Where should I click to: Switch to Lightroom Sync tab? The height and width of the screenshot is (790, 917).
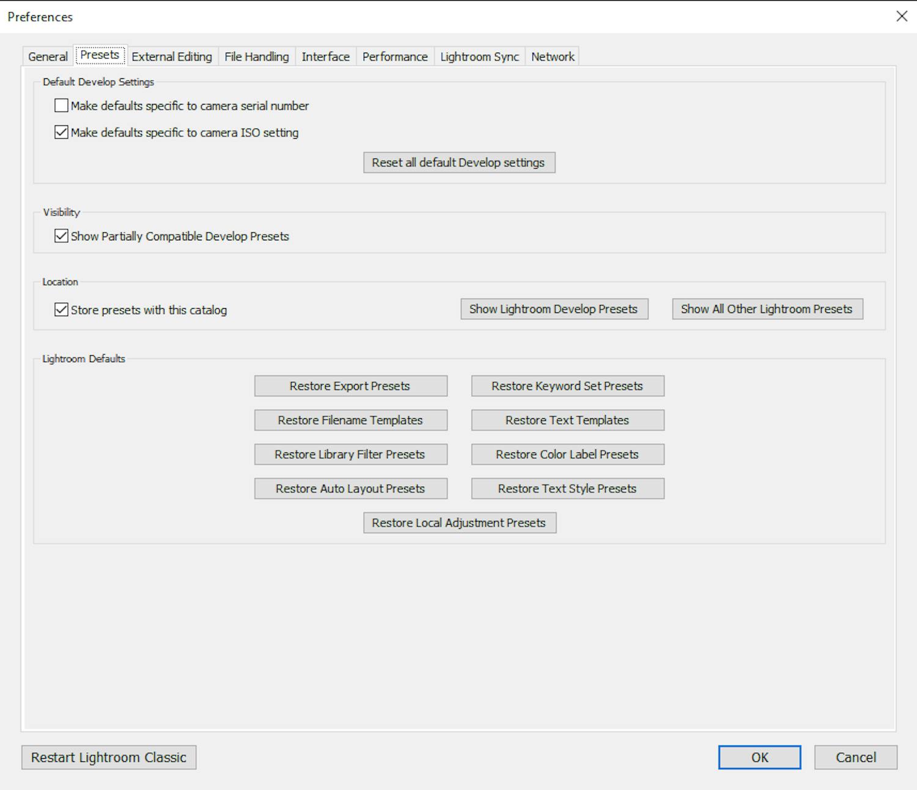coord(479,57)
